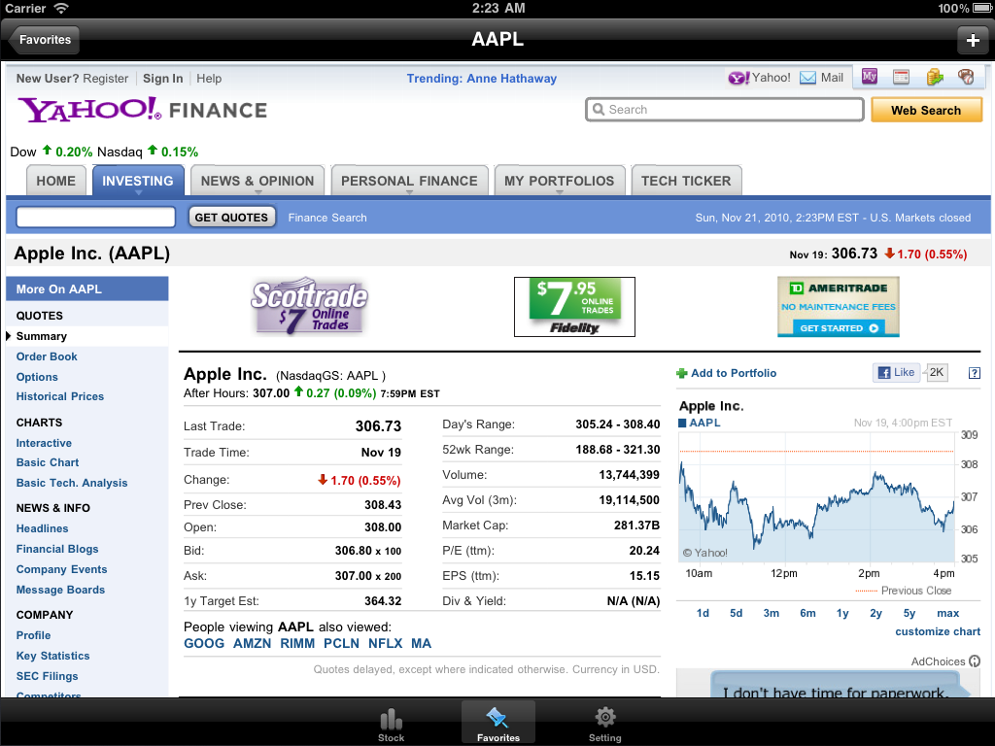The image size is (995, 746).
Task: Open the Options sidebar link
Action: [37, 377]
